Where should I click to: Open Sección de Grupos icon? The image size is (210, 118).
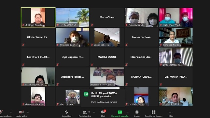point(154,112)
